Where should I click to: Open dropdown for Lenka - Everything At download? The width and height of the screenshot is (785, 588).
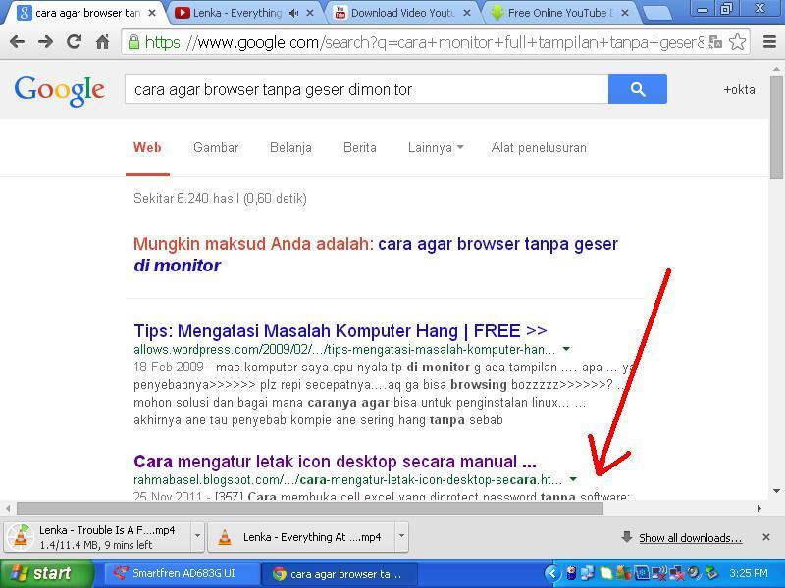[401, 536]
